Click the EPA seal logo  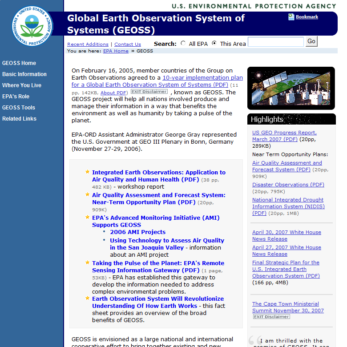[32, 26]
